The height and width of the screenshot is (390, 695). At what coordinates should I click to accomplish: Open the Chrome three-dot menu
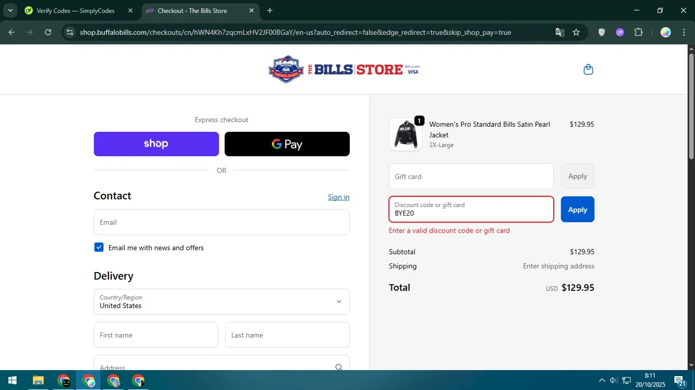click(x=684, y=32)
